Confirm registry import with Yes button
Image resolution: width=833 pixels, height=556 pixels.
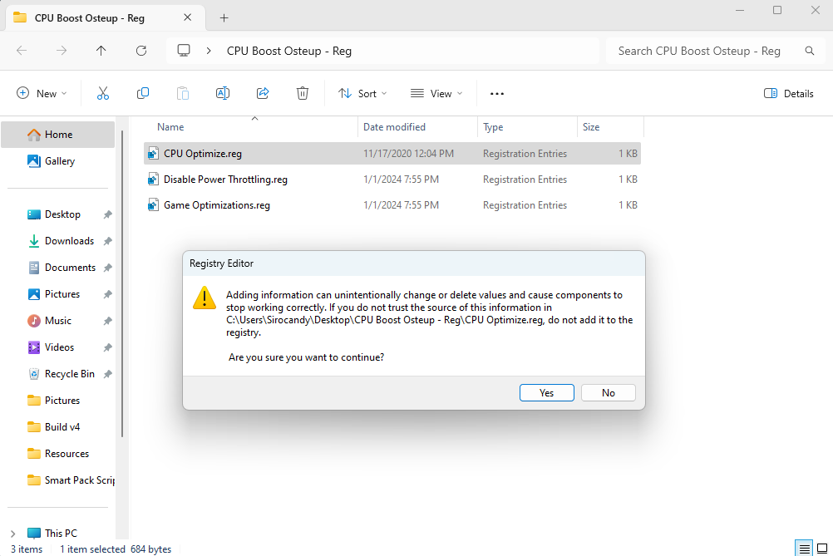pyautogui.click(x=546, y=393)
